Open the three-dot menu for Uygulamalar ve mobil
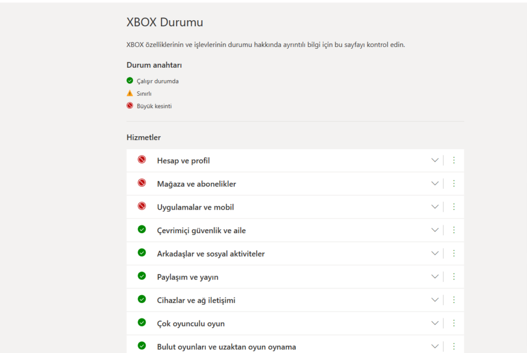527x353 pixels. 454,207
